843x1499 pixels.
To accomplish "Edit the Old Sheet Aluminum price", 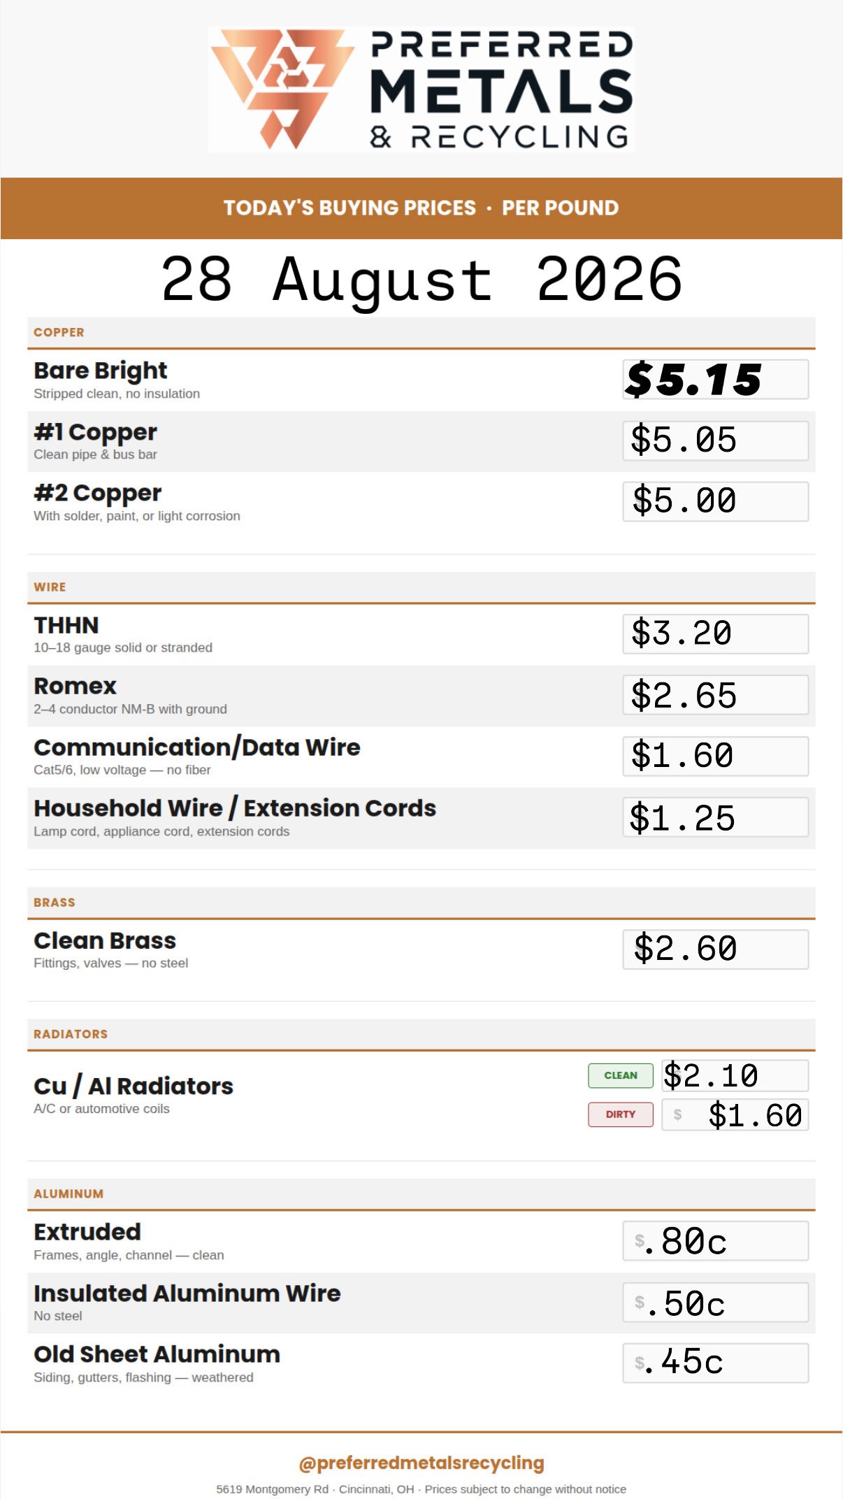I will [716, 1363].
